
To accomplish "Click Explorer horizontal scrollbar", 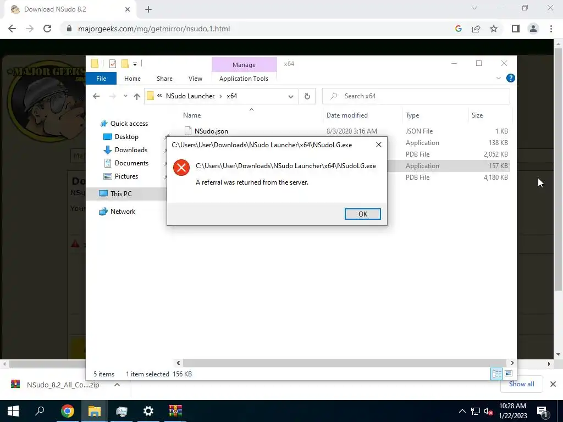I will point(345,363).
